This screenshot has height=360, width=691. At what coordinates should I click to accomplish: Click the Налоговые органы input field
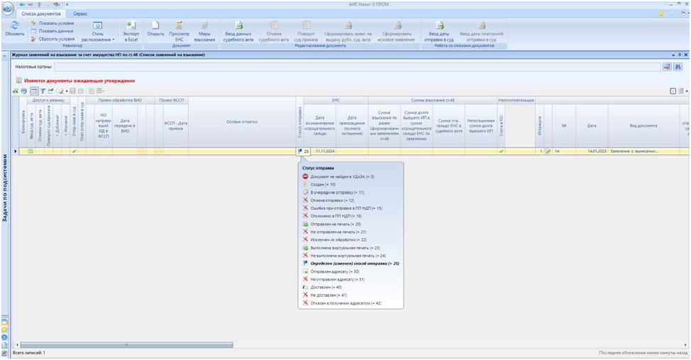tap(355, 67)
